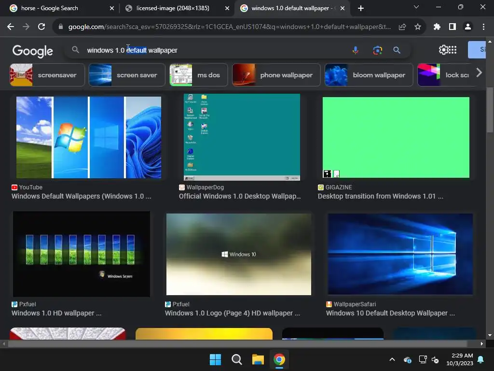Viewport: 494px width, 371px height.
Task: Open notifications with the bell icon
Action: pyautogui.click(x=481, y=359)
